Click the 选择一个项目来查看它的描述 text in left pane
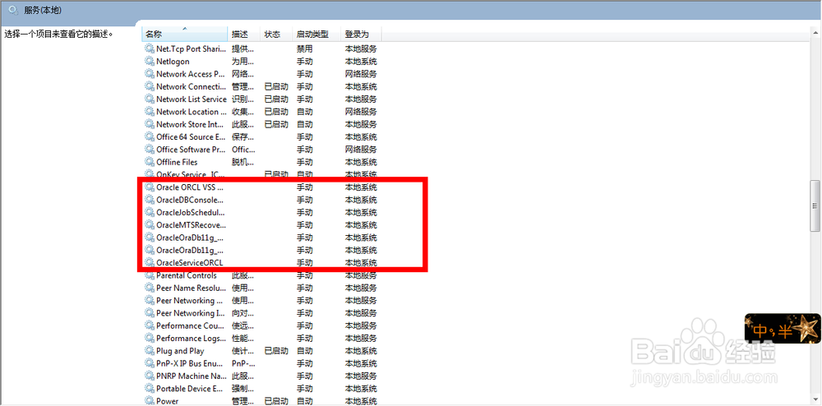The height and width of the screenshot is (406, 822). pyautogui.click(x=59, y=35)
